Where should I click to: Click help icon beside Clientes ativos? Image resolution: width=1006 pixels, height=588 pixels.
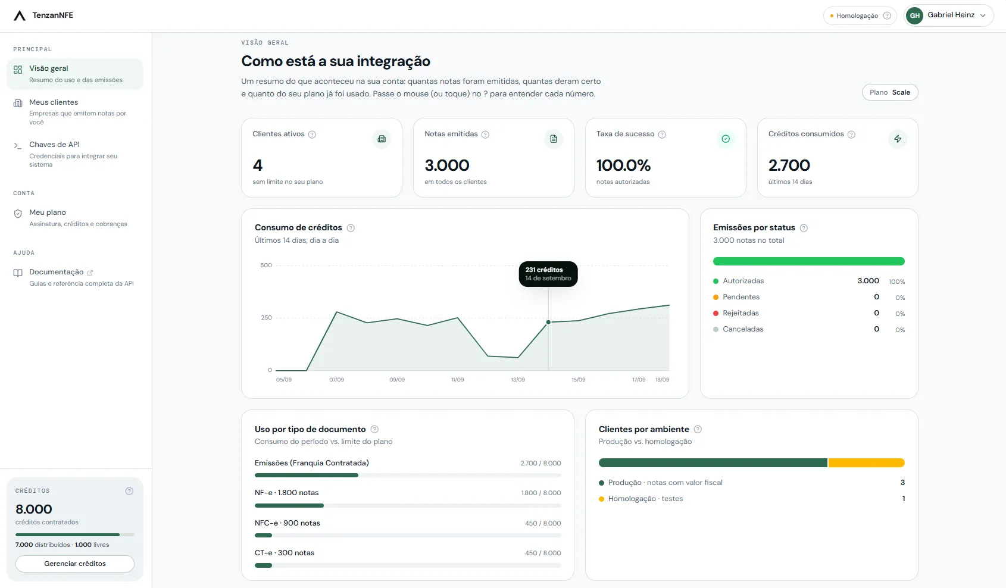coord(312,135)
